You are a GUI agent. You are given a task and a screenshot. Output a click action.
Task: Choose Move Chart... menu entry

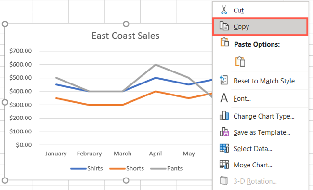[261, 165]
